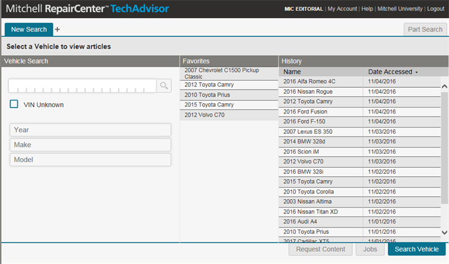
Task: Select 2007 Lexus ES 350 in History
Action: [x=321, y=131]
